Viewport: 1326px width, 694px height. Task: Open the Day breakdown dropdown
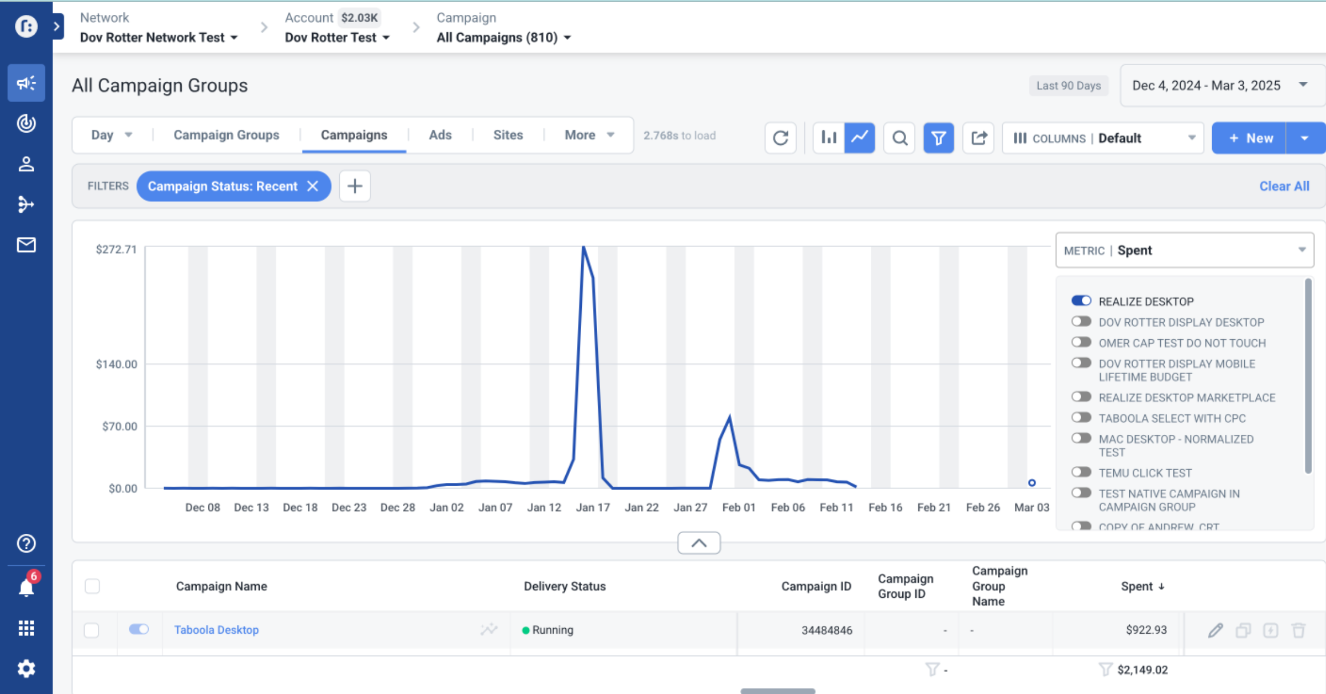point(111,135)
